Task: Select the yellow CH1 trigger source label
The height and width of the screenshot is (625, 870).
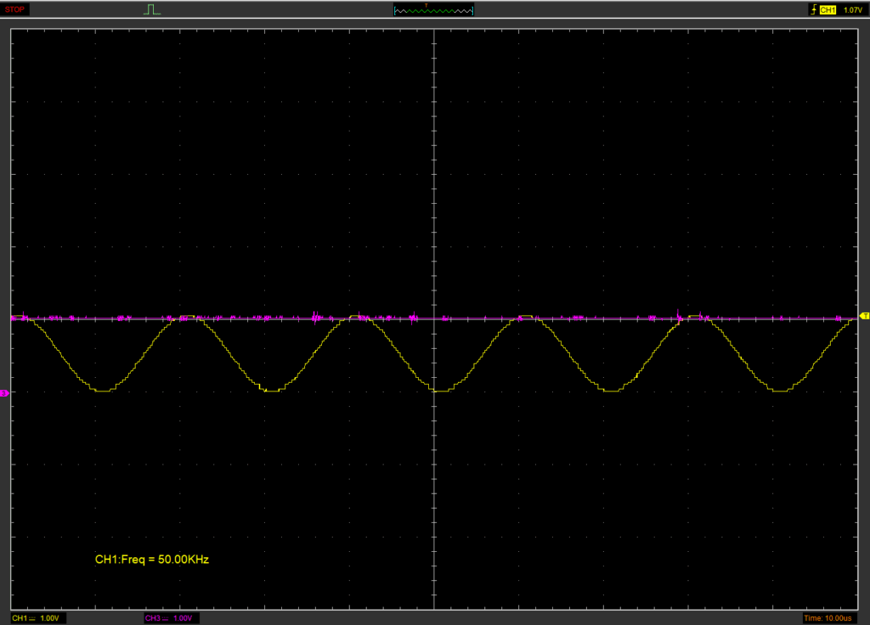Action: tap(828, 9)
